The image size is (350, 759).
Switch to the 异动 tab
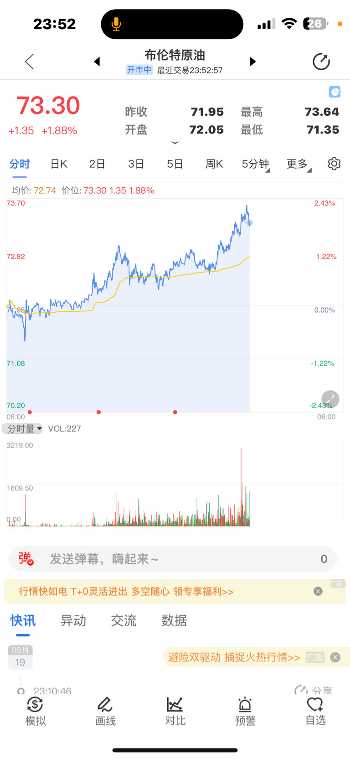point(73,620)
